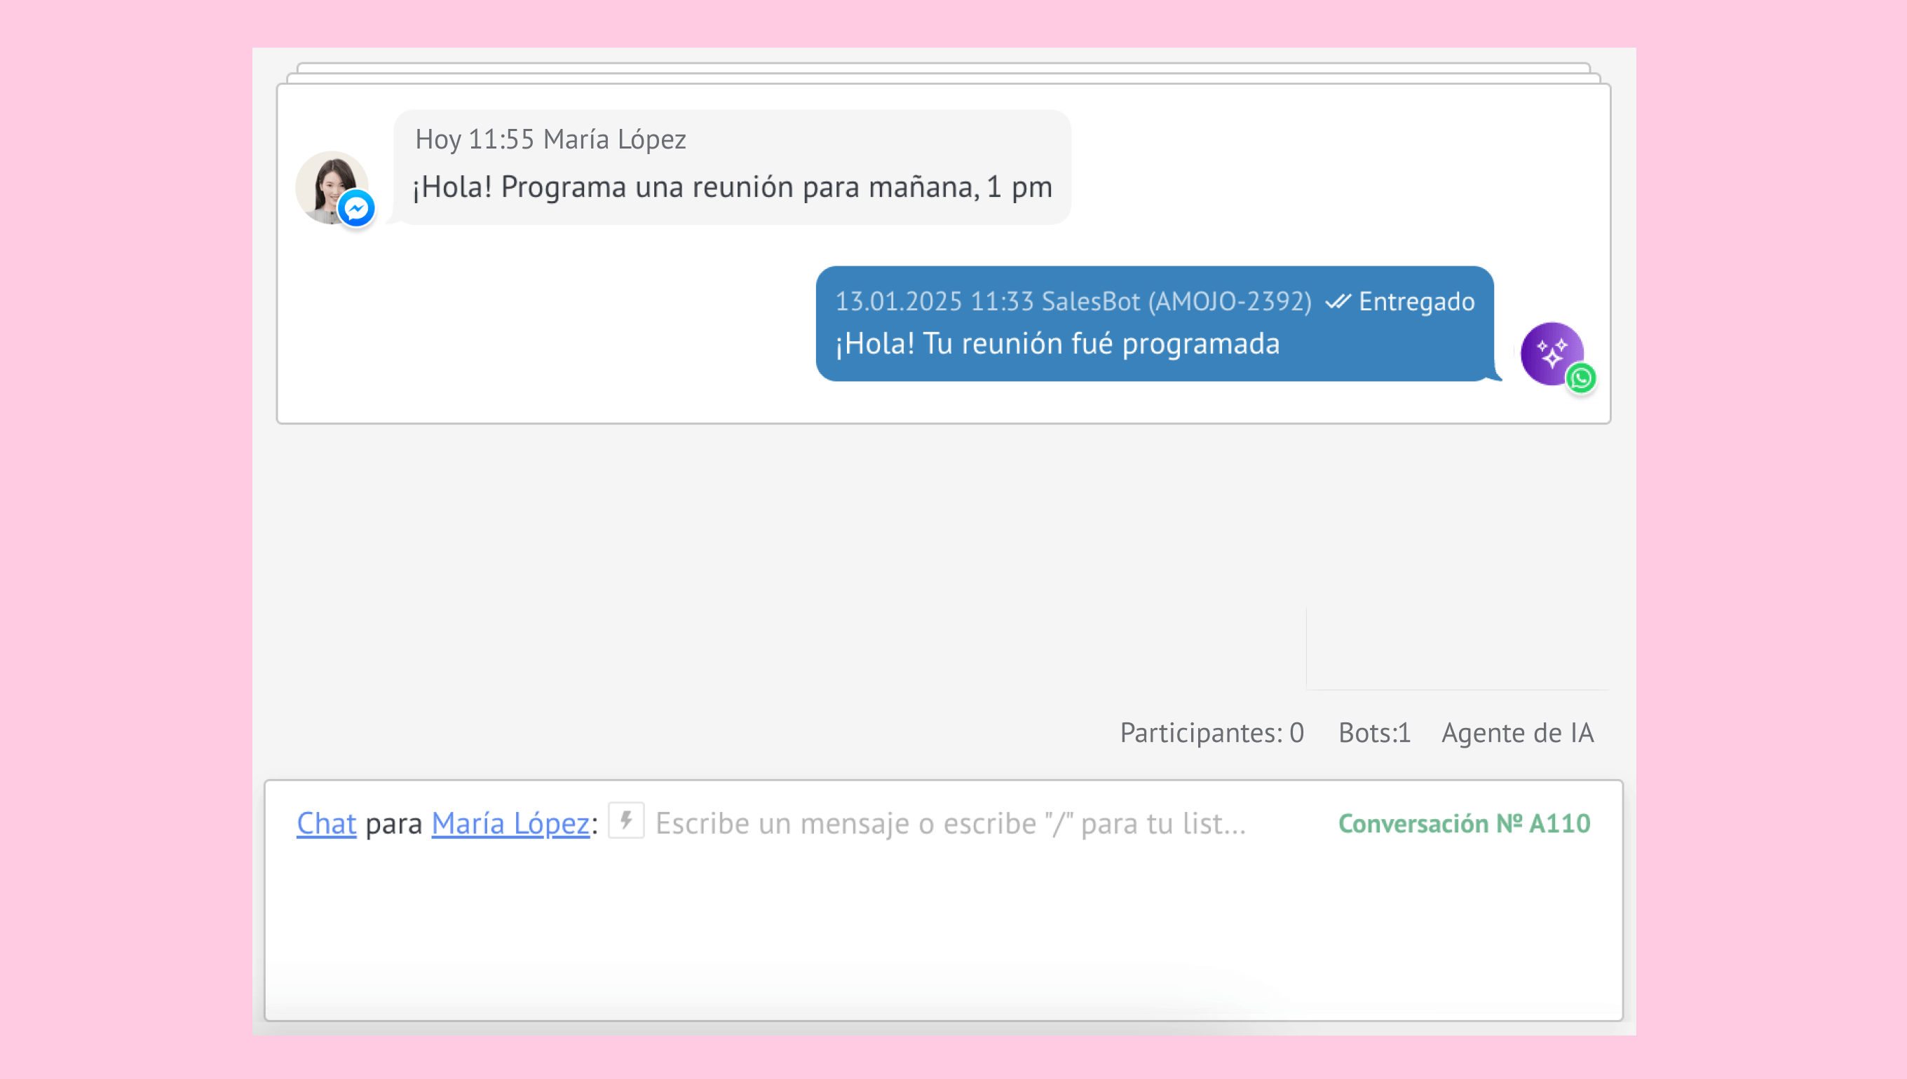This screenshot has height=1079, width=1907.
Task: Expand the stacked conversation cards at top
Action: (943, 71)
